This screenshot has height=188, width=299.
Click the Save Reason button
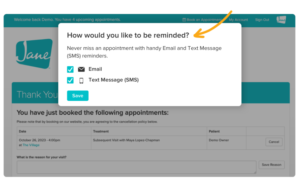click(271, 165)
